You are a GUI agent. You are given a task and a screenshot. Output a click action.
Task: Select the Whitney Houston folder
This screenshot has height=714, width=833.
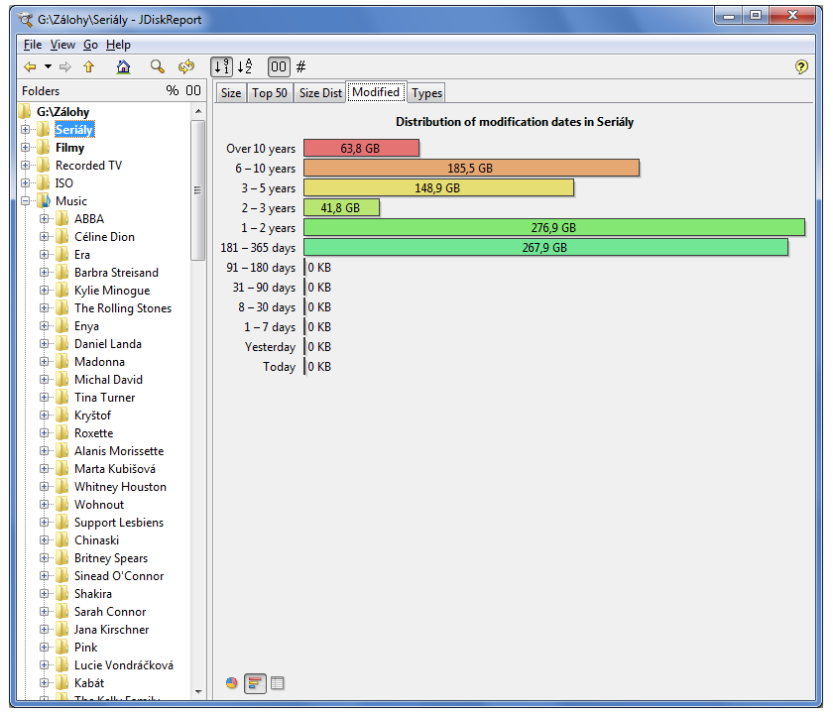(120, 487)
